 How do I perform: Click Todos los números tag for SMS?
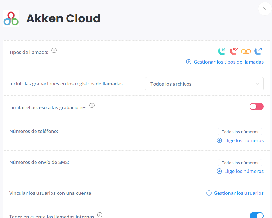click(240, 163)
